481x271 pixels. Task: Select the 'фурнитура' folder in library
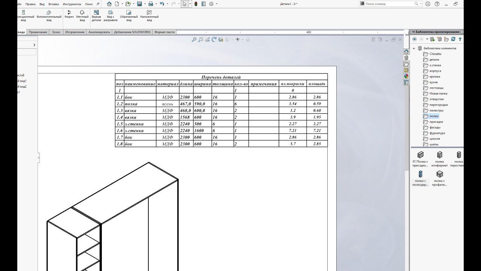(x=434, y=133)
